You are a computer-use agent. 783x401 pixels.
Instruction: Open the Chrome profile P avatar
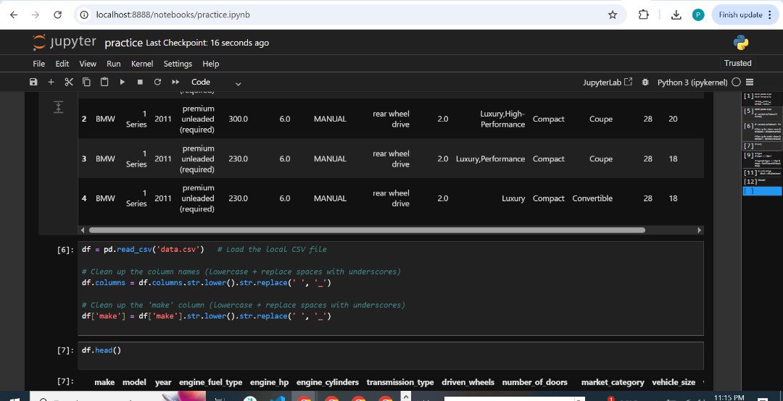(x=698, y=15)
